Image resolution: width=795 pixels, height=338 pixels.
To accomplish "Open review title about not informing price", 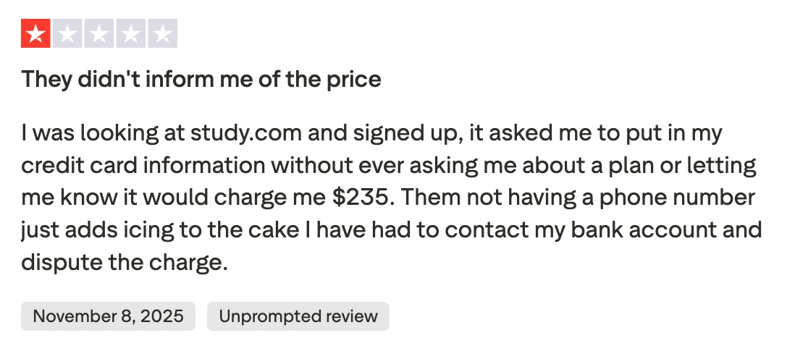I will (201, 80).
